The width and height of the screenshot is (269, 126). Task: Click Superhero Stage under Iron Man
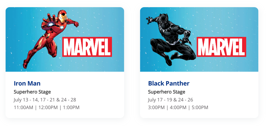32,92
